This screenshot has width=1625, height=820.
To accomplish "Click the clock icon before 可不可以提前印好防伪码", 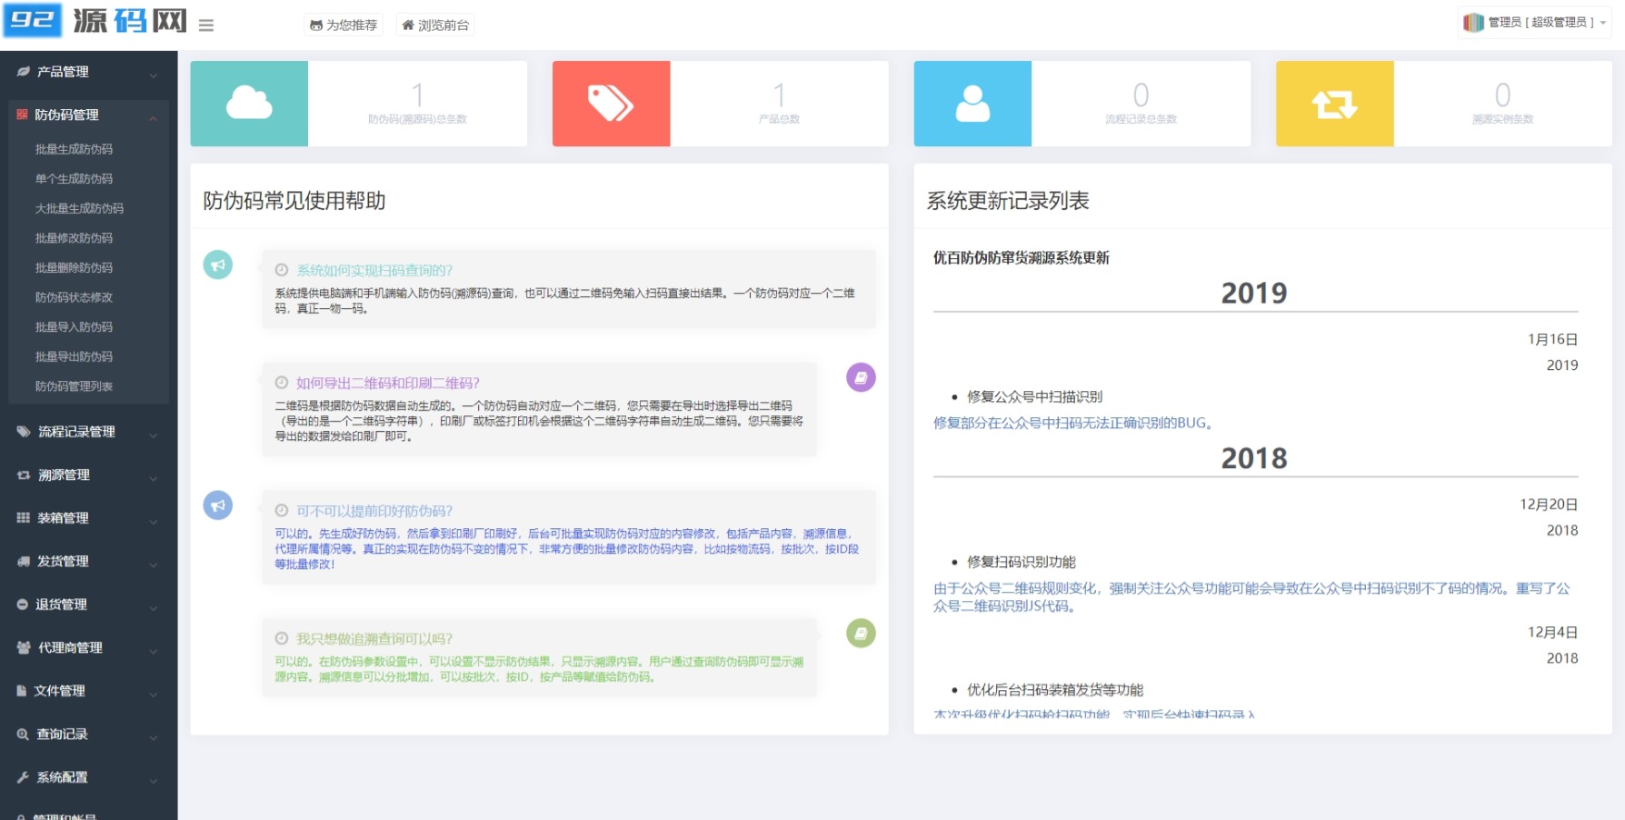I will 282,511.
